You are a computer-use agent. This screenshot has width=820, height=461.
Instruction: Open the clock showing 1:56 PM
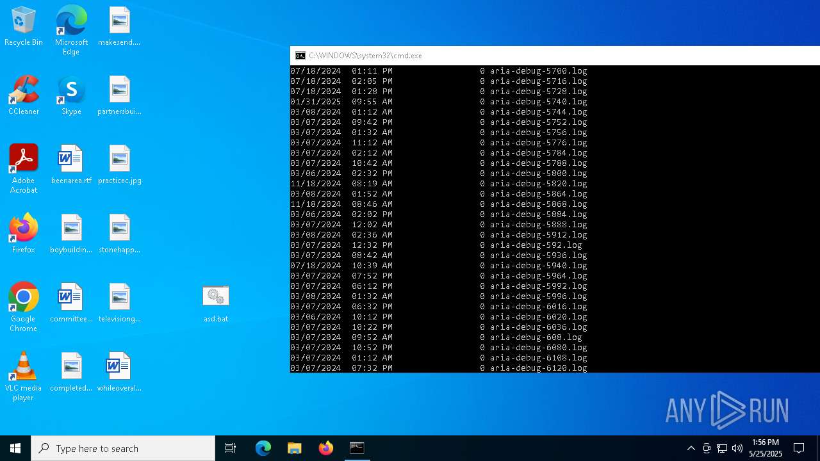click(766, 448)
